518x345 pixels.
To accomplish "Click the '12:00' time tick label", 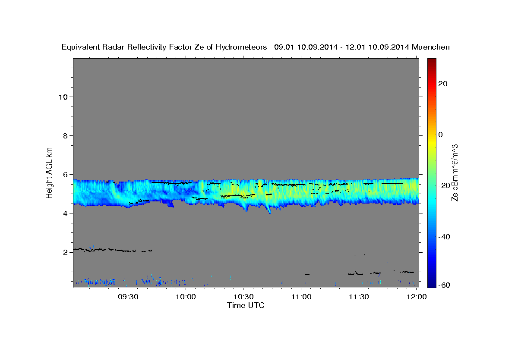I will [x=417, y=297].
